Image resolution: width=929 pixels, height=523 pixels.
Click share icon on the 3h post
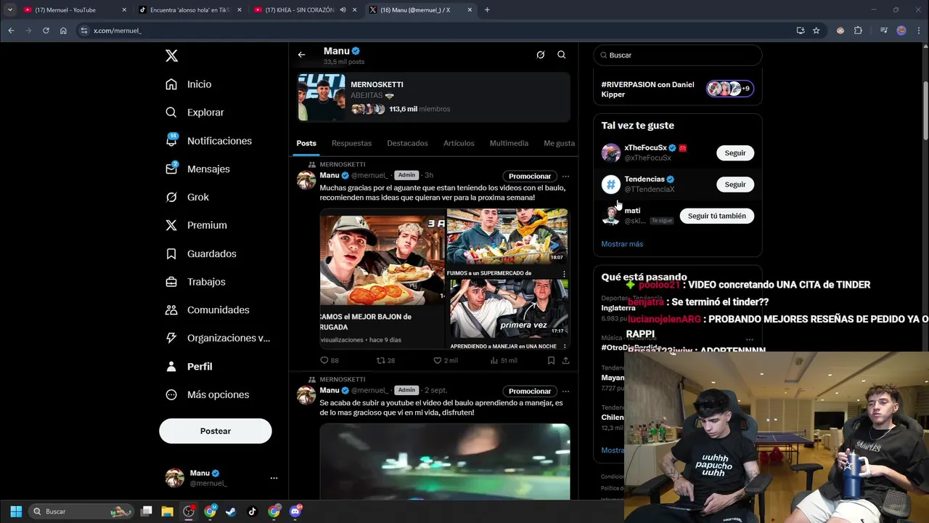565,360
